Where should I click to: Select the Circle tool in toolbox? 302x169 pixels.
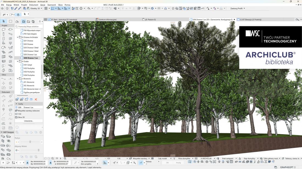coord(10,114)
